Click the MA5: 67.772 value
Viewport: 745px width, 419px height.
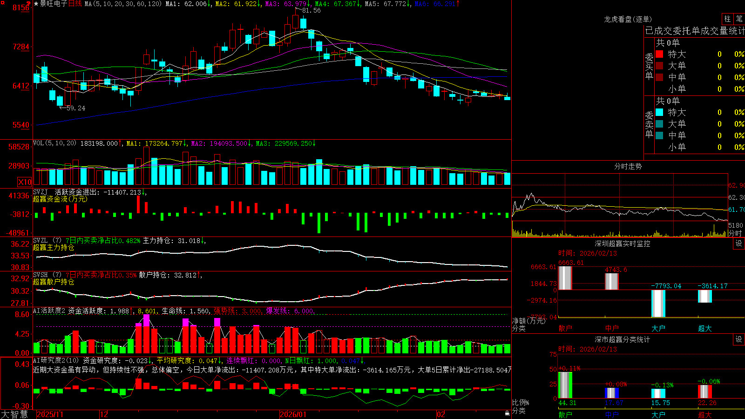coord(387,4)
